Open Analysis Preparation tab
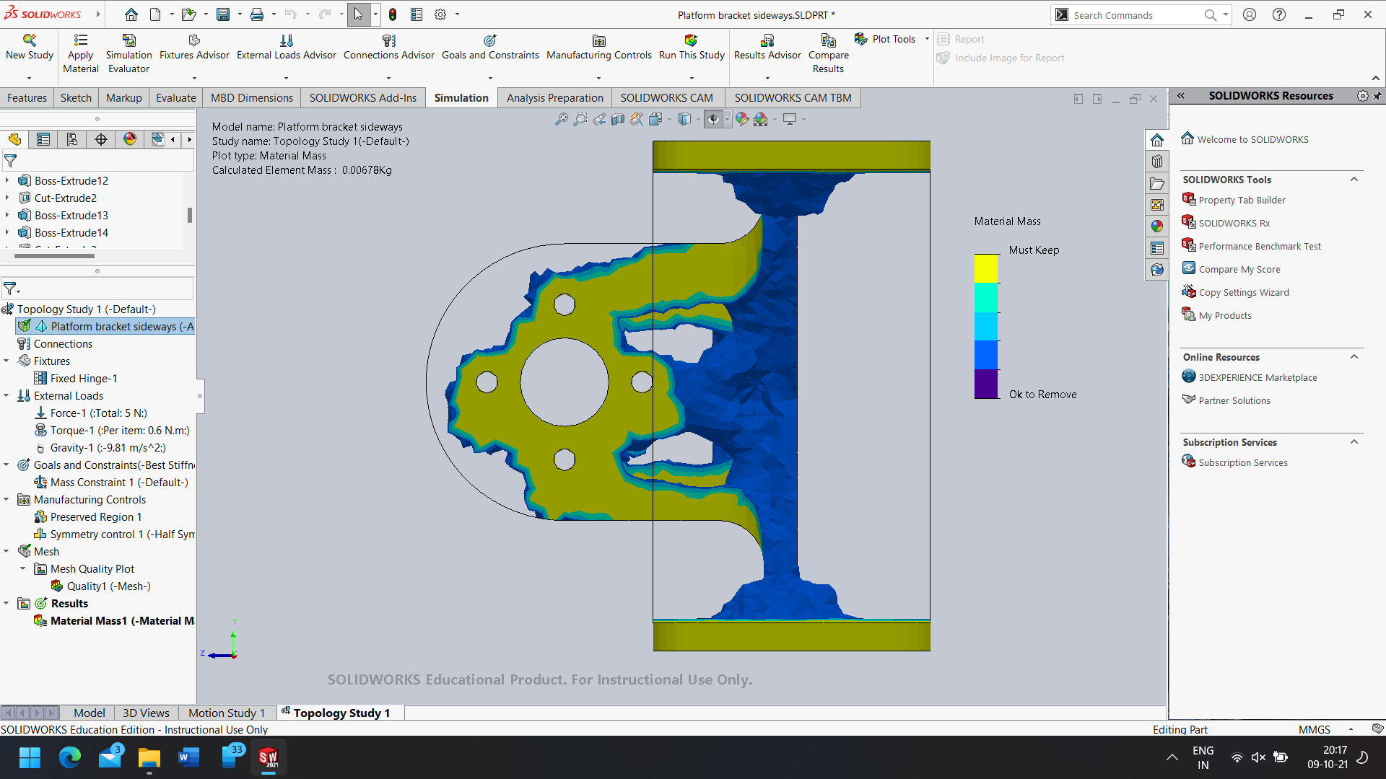This screenshot has height=779, width=1386. click(x=554, y=98)
